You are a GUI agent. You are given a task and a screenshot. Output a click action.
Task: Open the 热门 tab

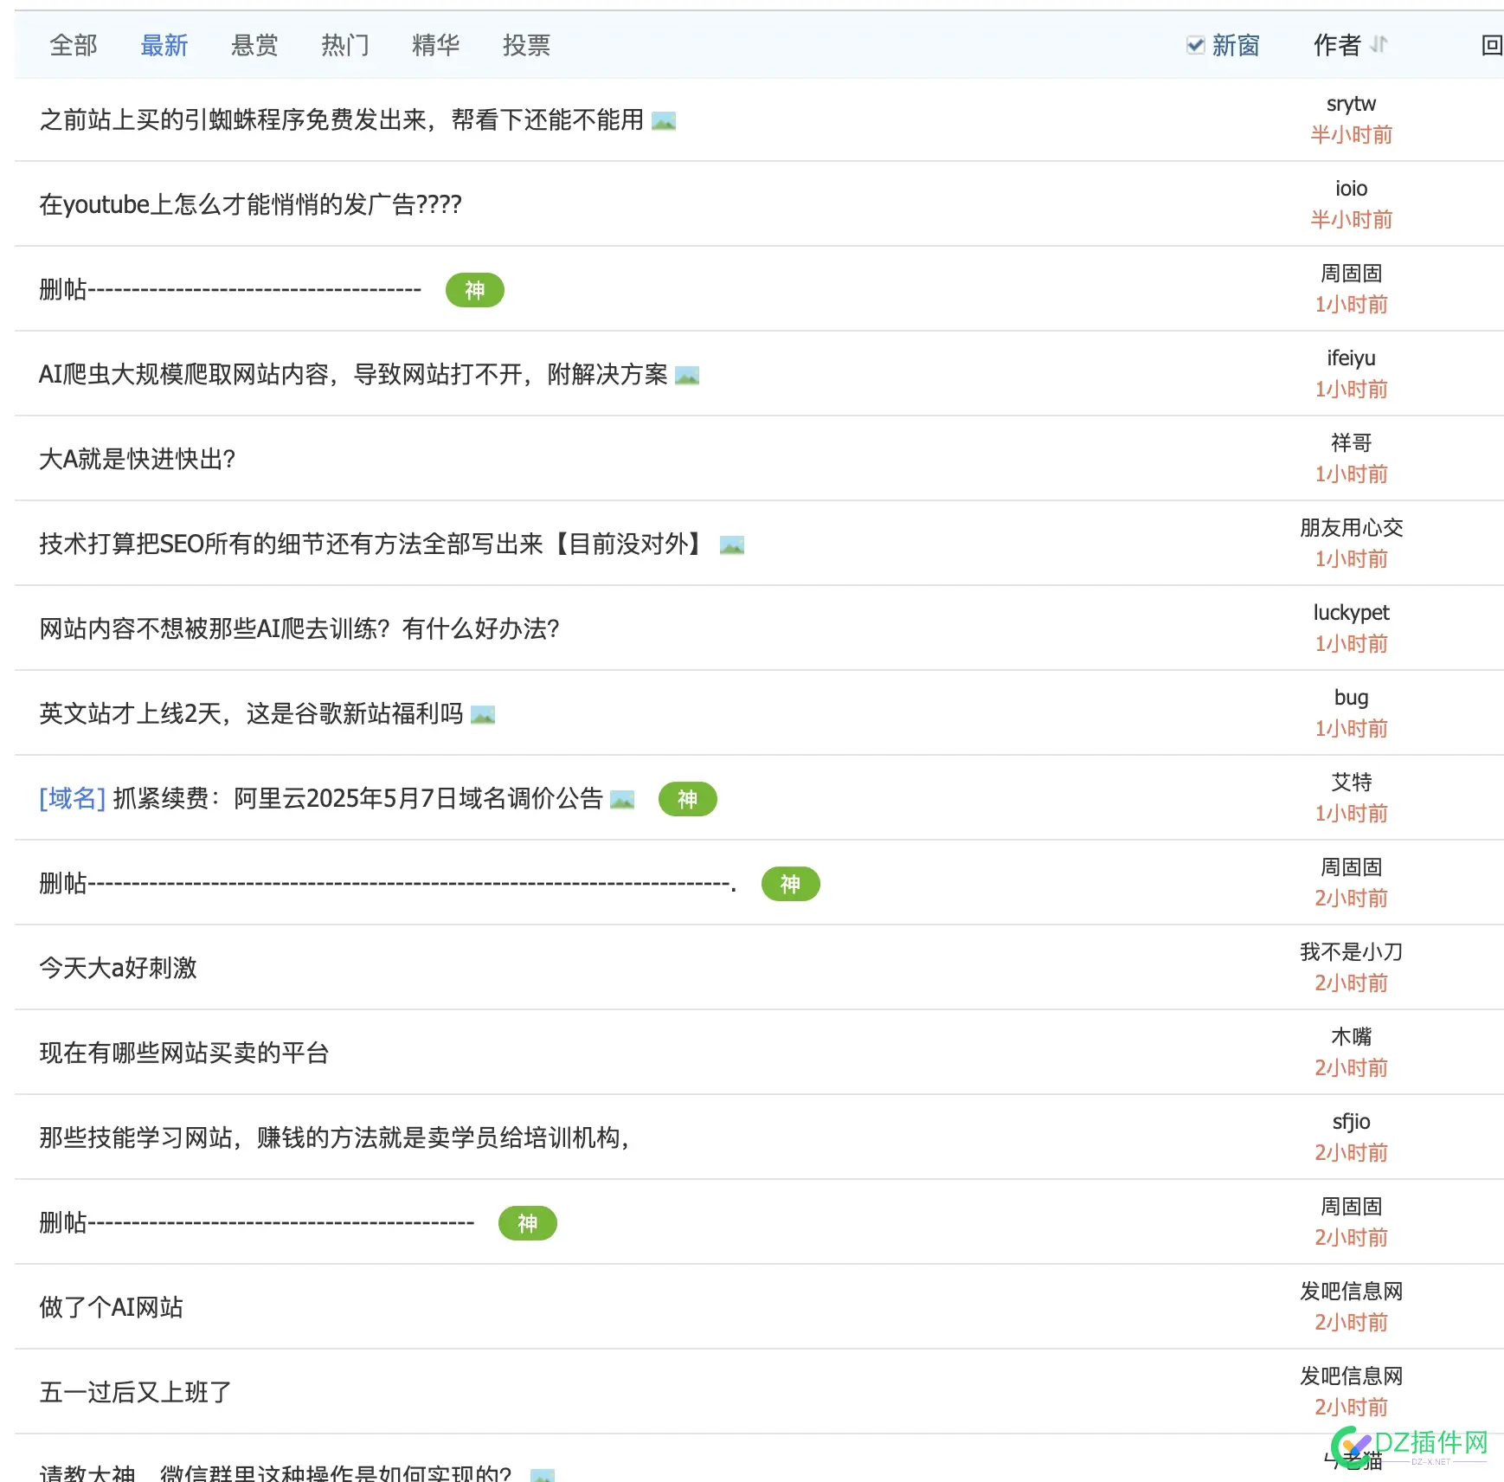344,45
